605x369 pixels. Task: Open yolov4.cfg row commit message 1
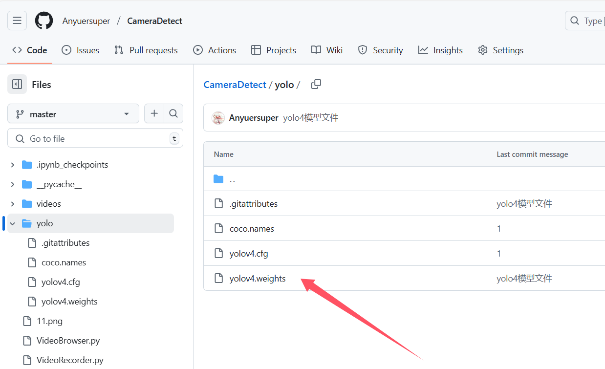tap(499, 254)
